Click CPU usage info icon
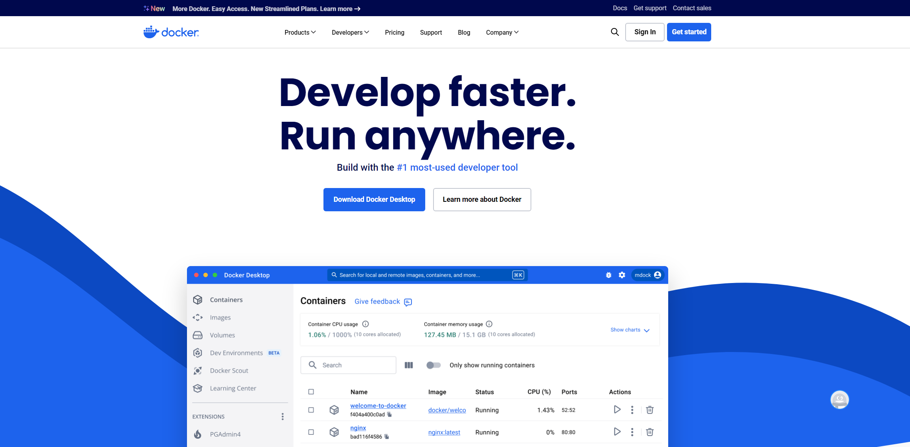This screenshot has width=910, height=447. pos(366,324)
